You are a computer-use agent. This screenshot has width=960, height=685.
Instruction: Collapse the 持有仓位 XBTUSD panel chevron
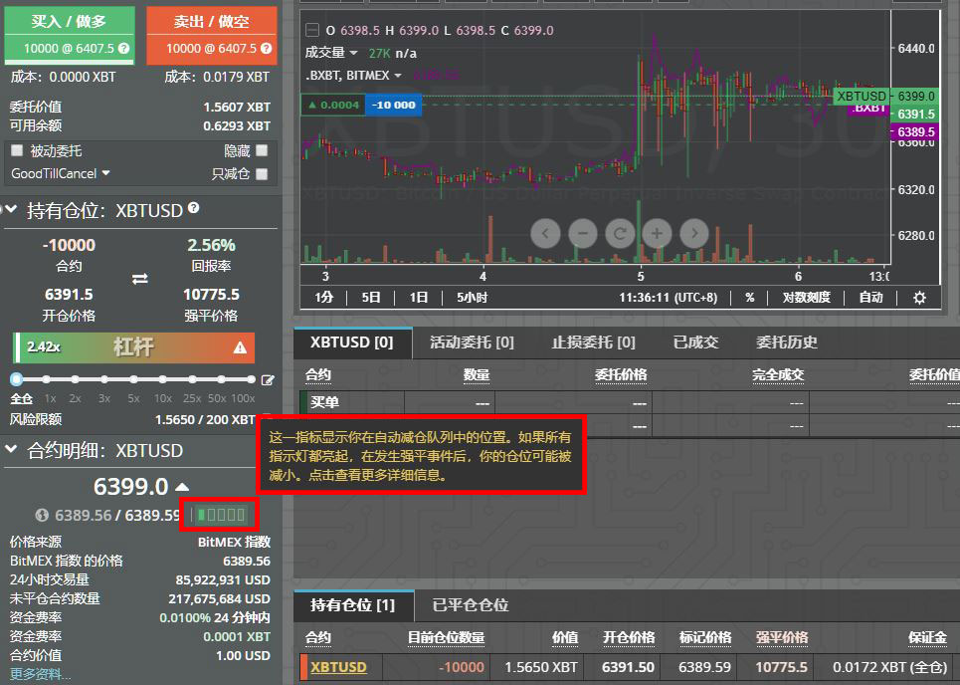click(10, 209)
